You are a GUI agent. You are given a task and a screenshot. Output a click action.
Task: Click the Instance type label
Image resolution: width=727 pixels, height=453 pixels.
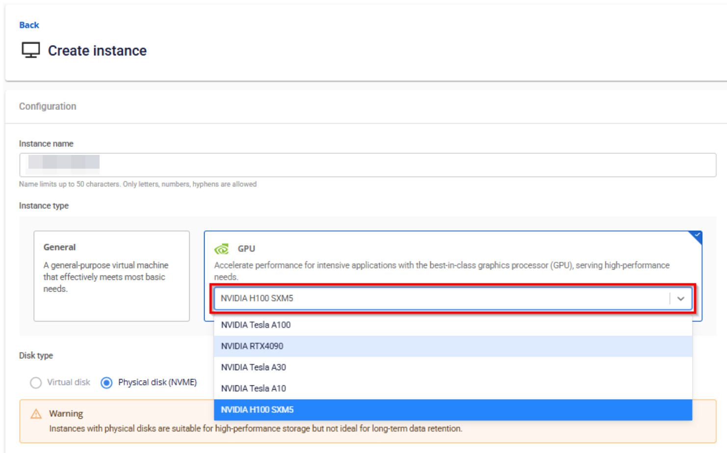[x=44, y=206]
